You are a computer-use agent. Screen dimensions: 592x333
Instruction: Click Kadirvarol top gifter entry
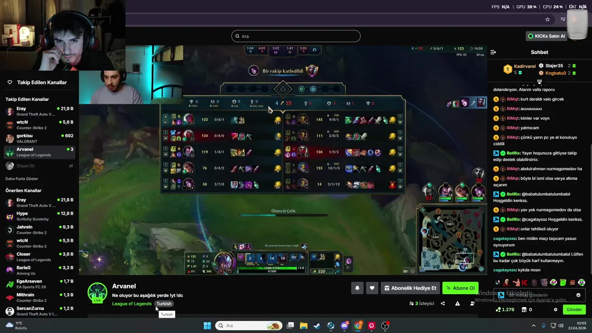[x=519, y=69]
